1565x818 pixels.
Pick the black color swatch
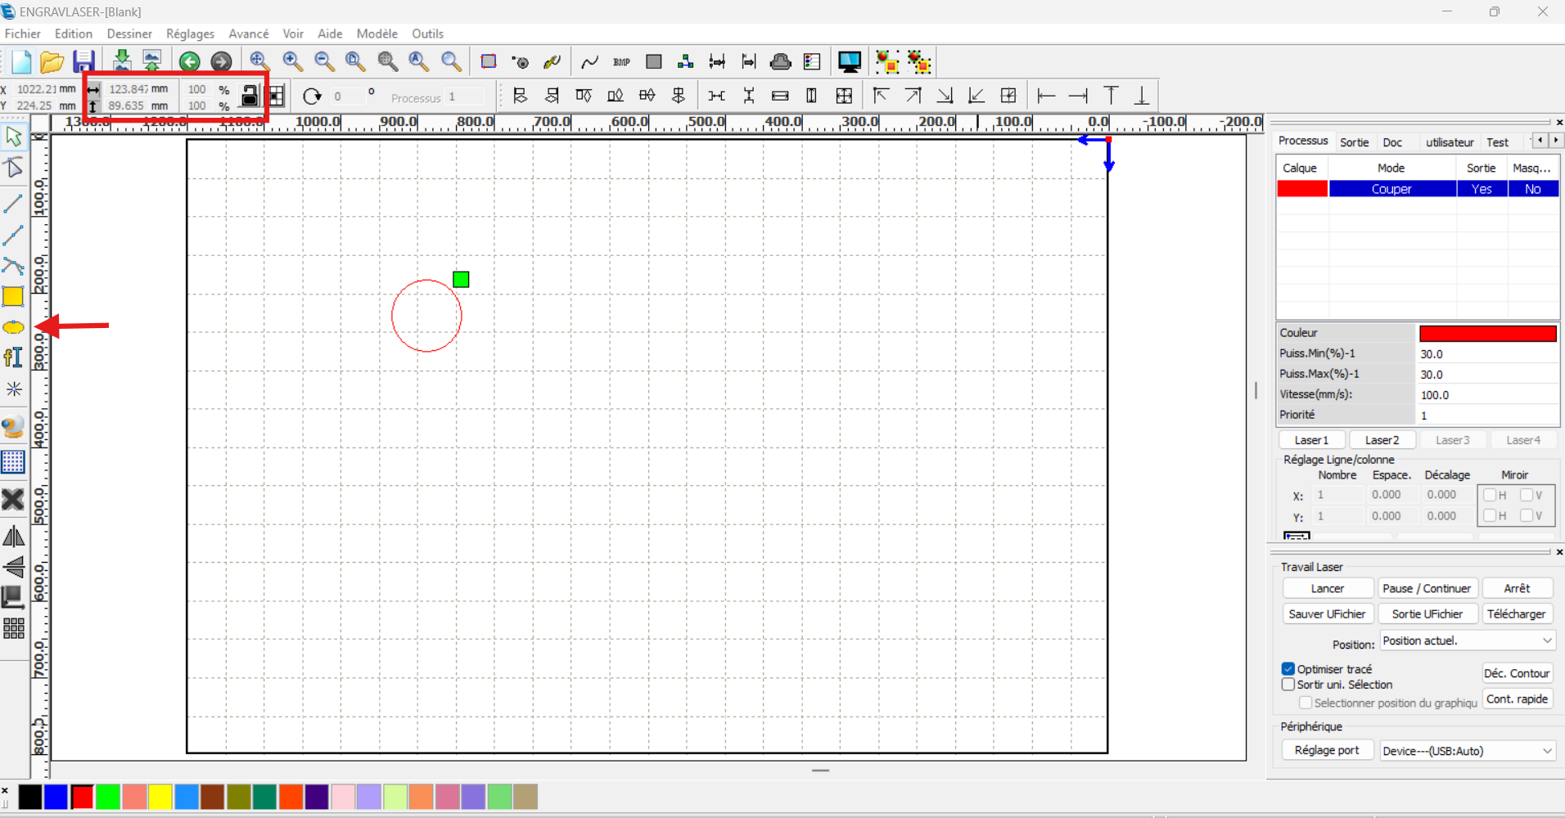(30, 797)
